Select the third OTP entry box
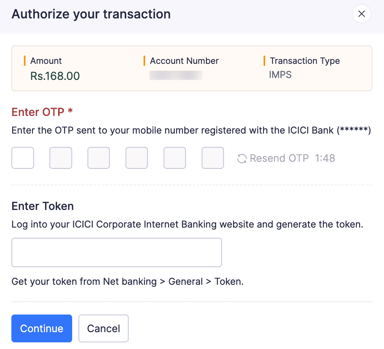This screenshot has width=384, height=349. pos(98,158)
